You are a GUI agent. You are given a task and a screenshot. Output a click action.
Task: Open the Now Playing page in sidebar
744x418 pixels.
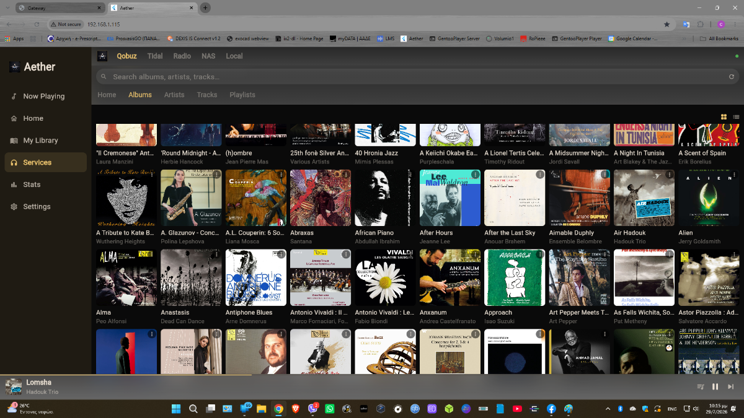point(45,96)
